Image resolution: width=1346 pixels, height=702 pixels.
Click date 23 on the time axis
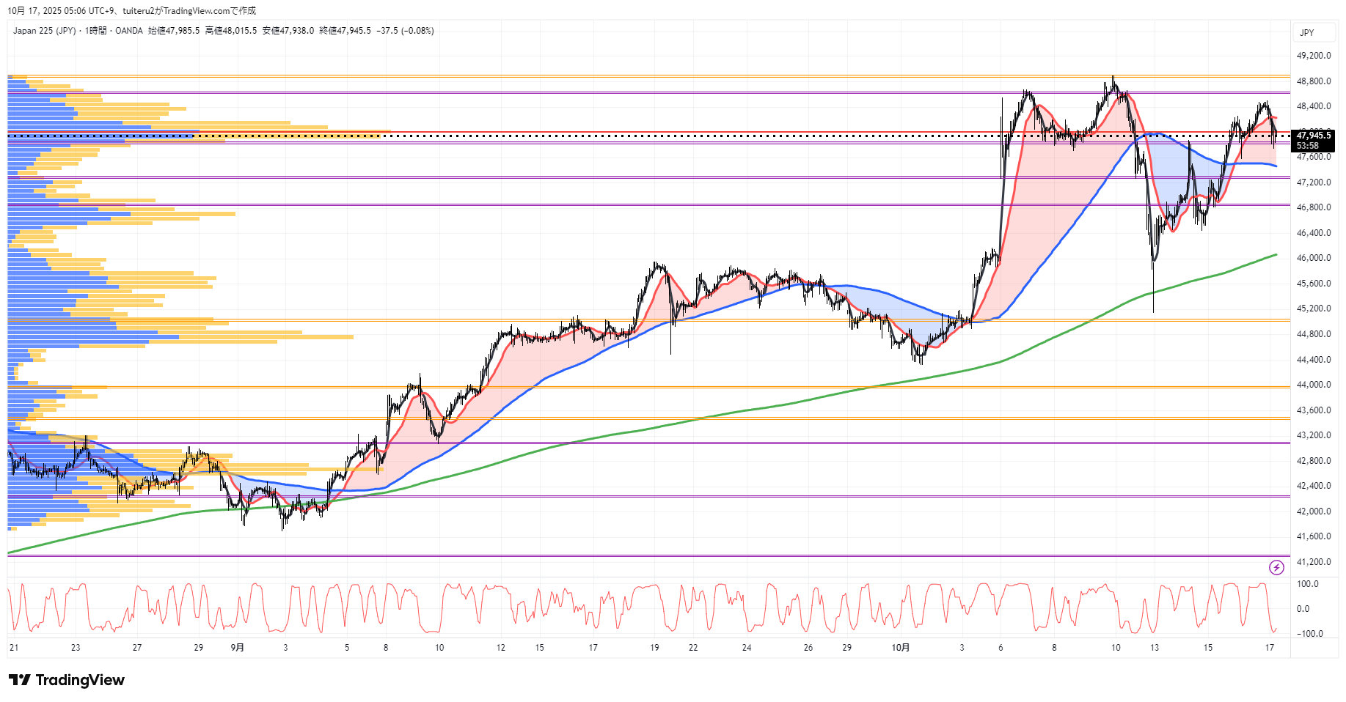76,648
